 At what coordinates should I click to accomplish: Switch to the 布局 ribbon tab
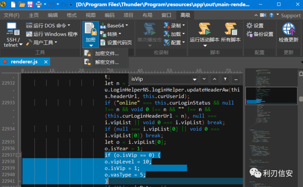[147, 15]
